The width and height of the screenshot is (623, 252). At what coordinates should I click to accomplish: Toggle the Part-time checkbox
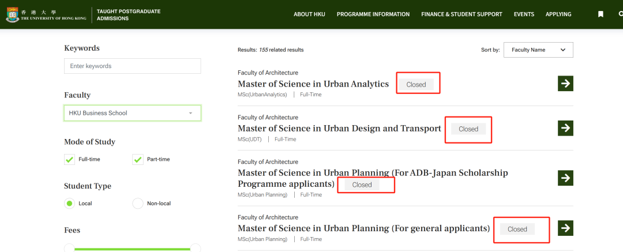(138, 159)
